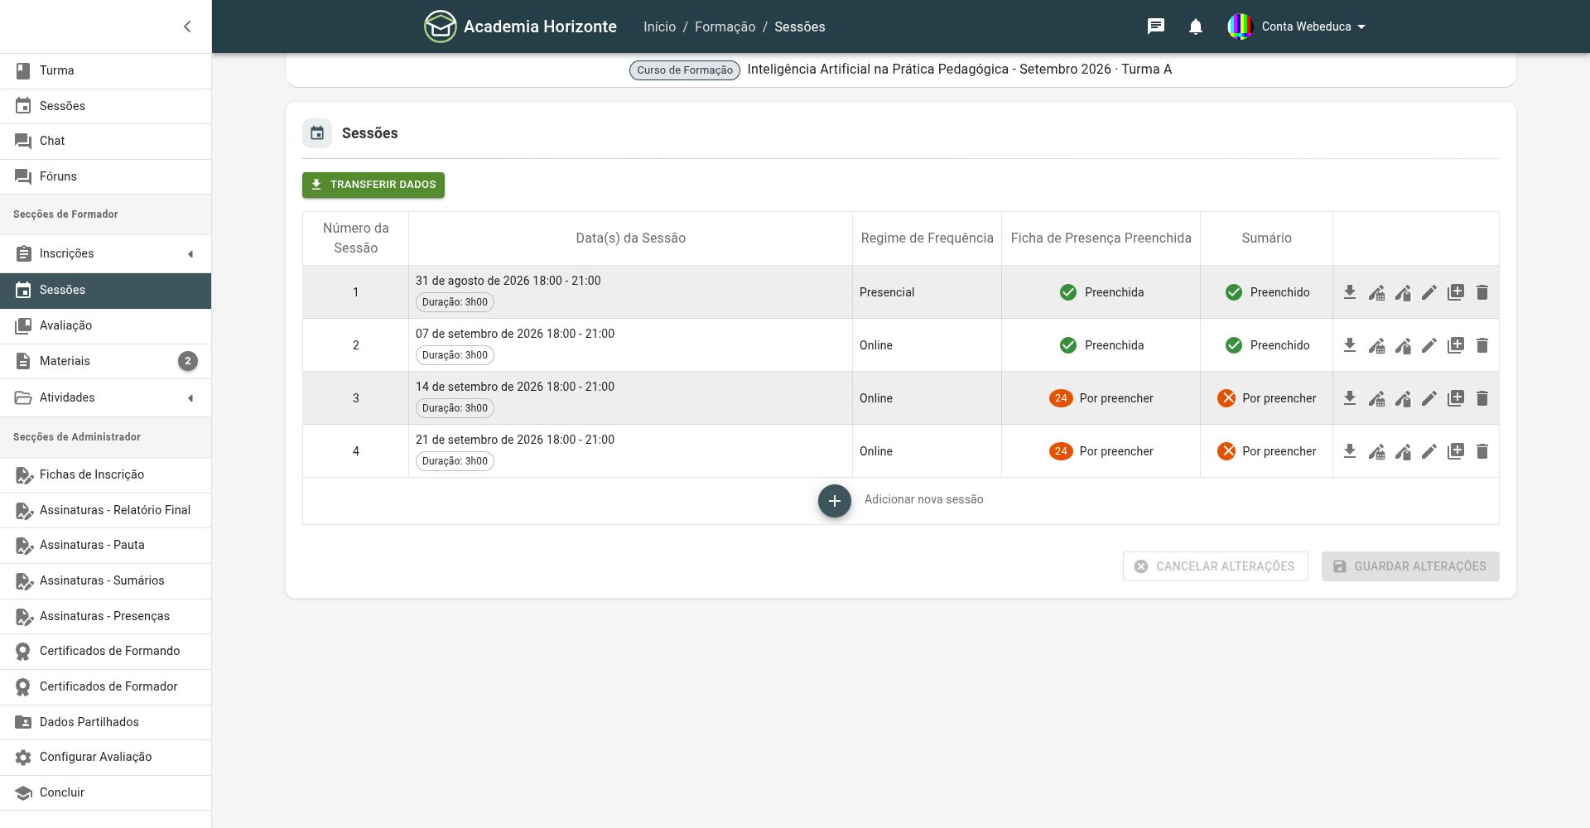Download session 4 data with the download icon
The height and width of the screenshot is (828, 1590).
1350,451
